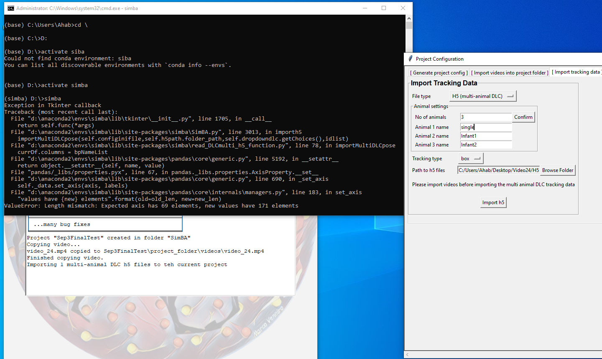Open the File type dropdown showing H5 (multi-animal DLC)
The width and height of the screenshot is (602, 359).
pos(482,96)
